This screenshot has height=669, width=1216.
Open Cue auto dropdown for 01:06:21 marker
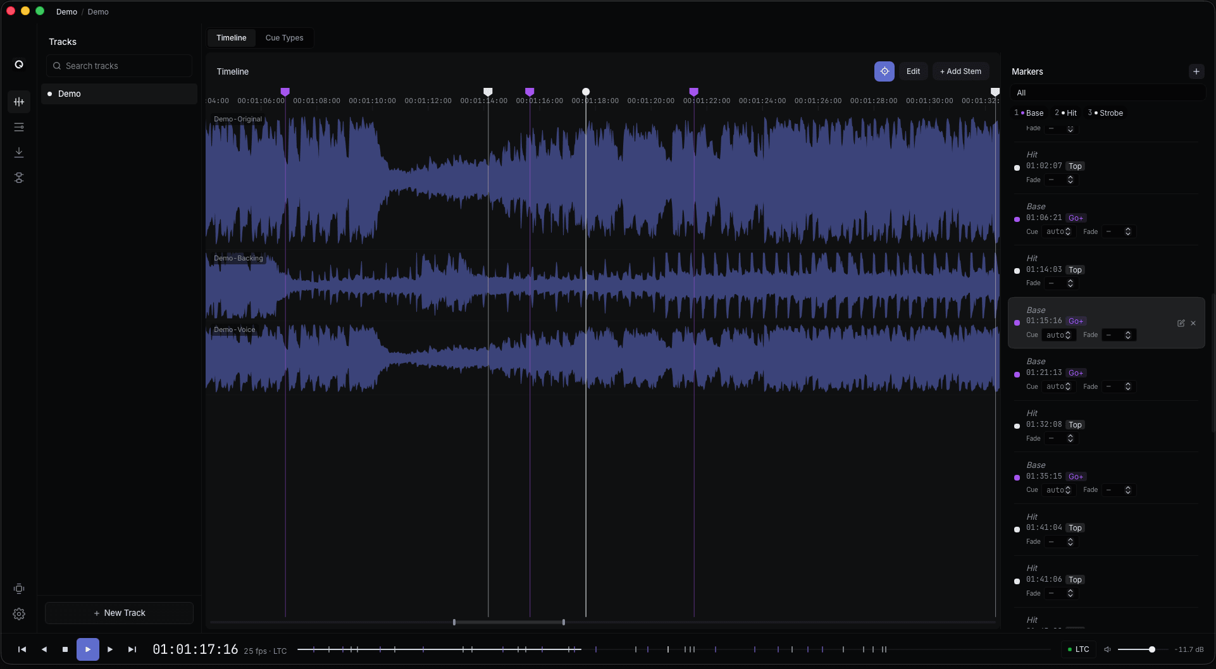(x=1058, y=232)
